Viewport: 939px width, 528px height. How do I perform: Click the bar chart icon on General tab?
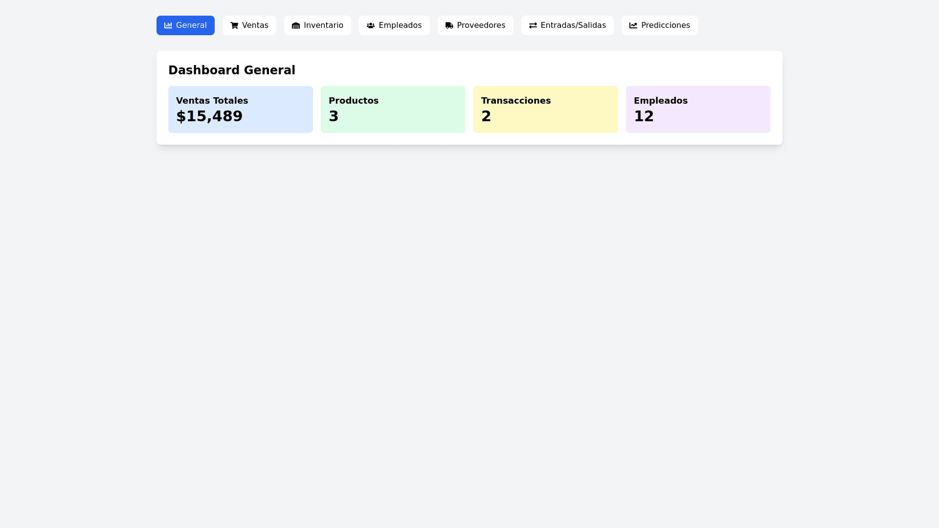(x=168, y=25)
